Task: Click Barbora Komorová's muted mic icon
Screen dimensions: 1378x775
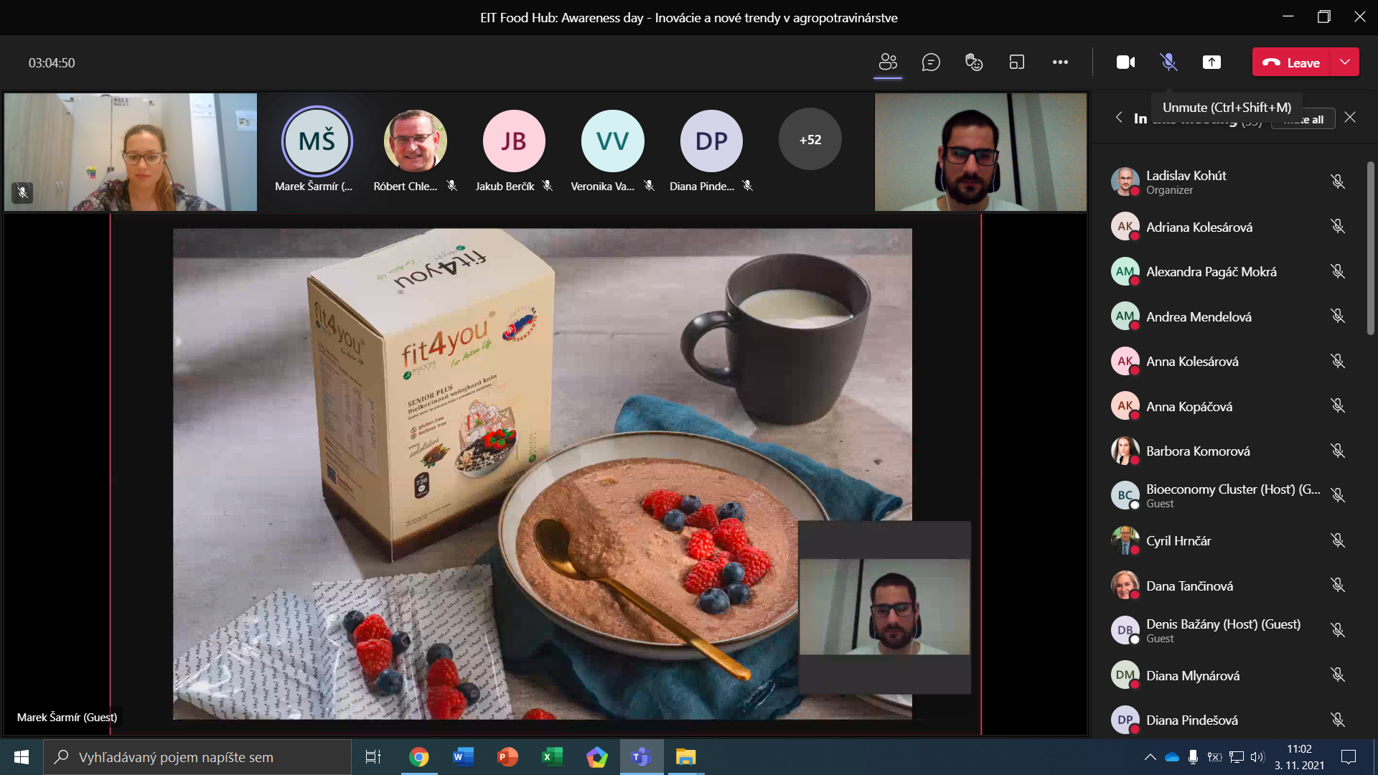Action: [1338, 451]
